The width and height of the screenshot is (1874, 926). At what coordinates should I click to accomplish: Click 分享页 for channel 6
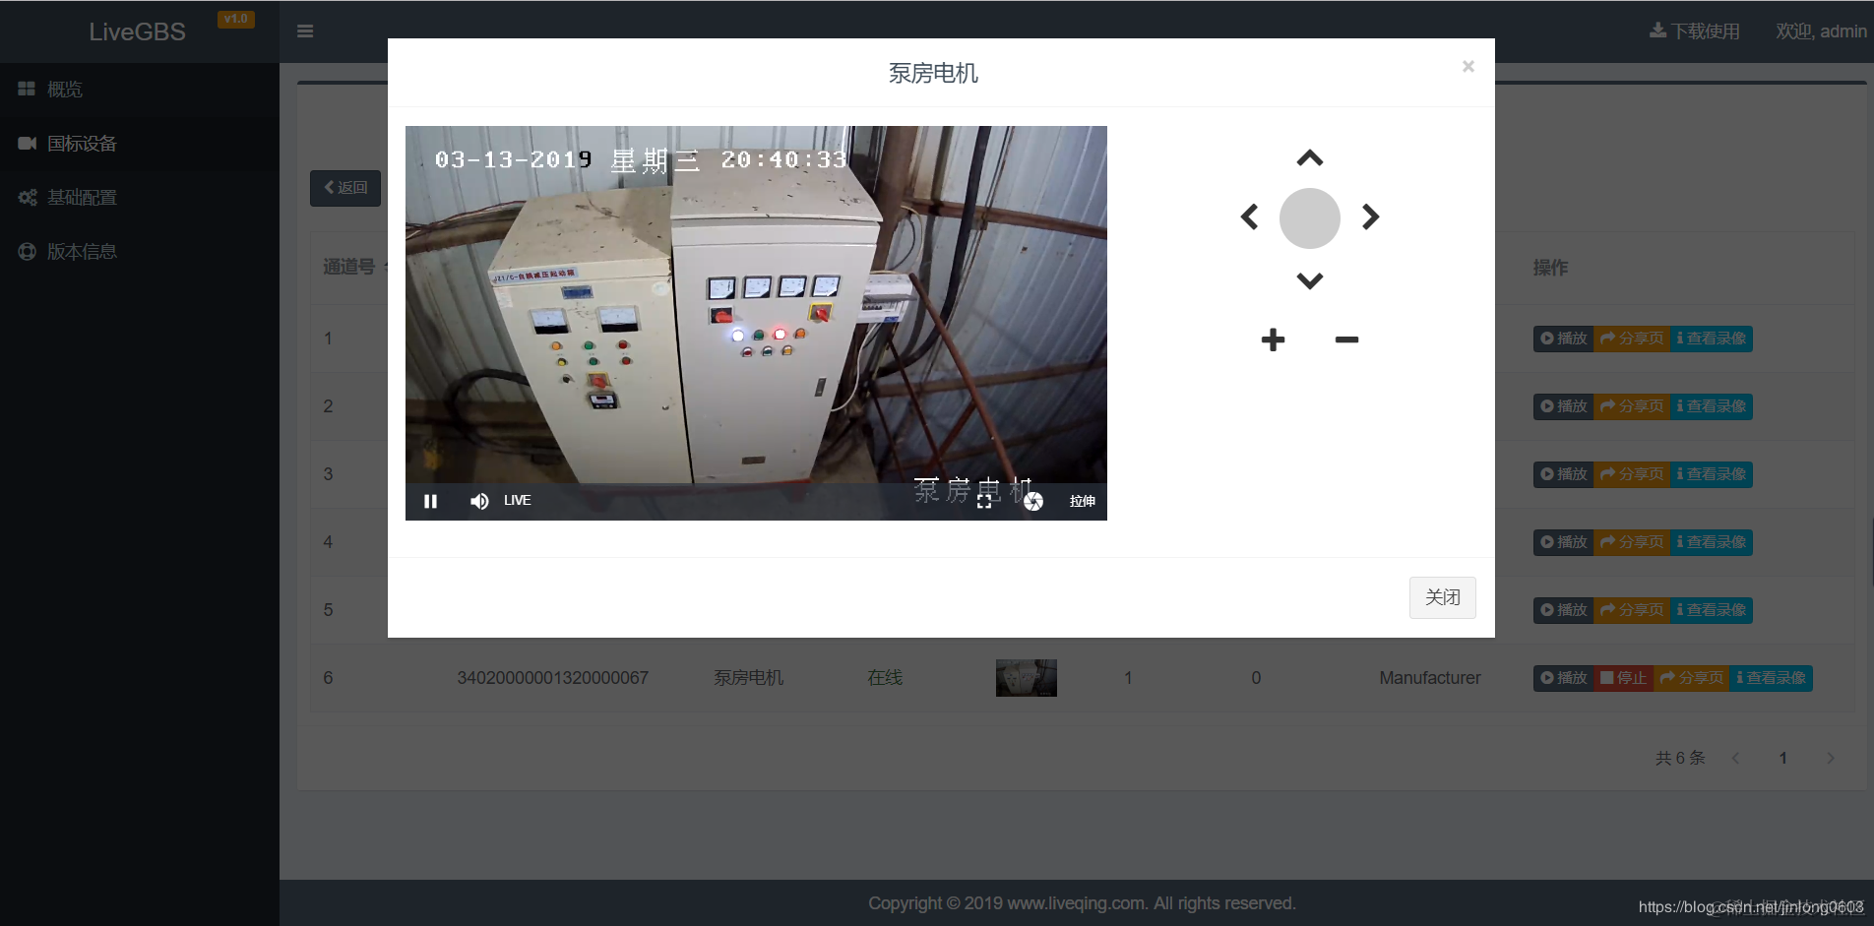pos(1691,678)
